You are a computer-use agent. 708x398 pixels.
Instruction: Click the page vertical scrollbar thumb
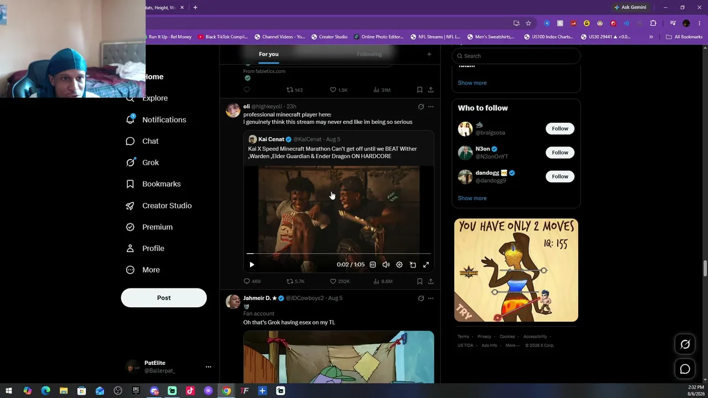705,268
